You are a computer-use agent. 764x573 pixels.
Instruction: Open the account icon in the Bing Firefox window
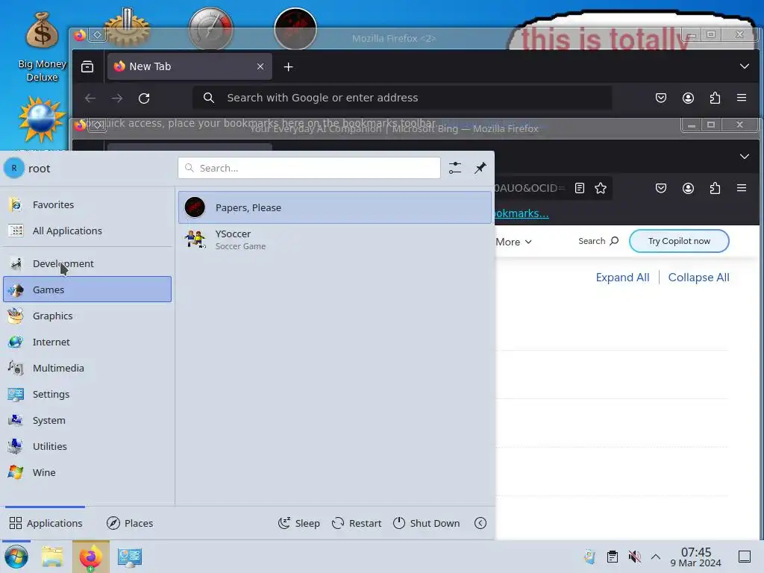[688, 188]
